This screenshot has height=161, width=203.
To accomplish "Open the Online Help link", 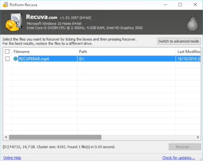I will (12, 158).
